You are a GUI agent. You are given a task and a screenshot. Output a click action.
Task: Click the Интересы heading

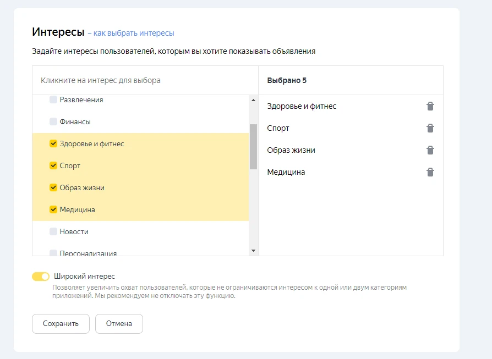tap(58, 32)
